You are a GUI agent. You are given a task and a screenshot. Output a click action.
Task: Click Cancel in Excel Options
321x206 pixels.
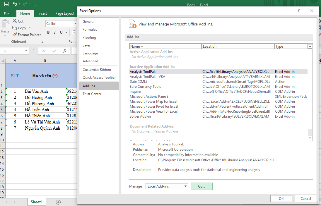tap(306, 199)
